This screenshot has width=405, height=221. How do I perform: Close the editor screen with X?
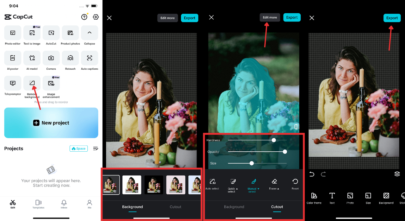[312, 18]
